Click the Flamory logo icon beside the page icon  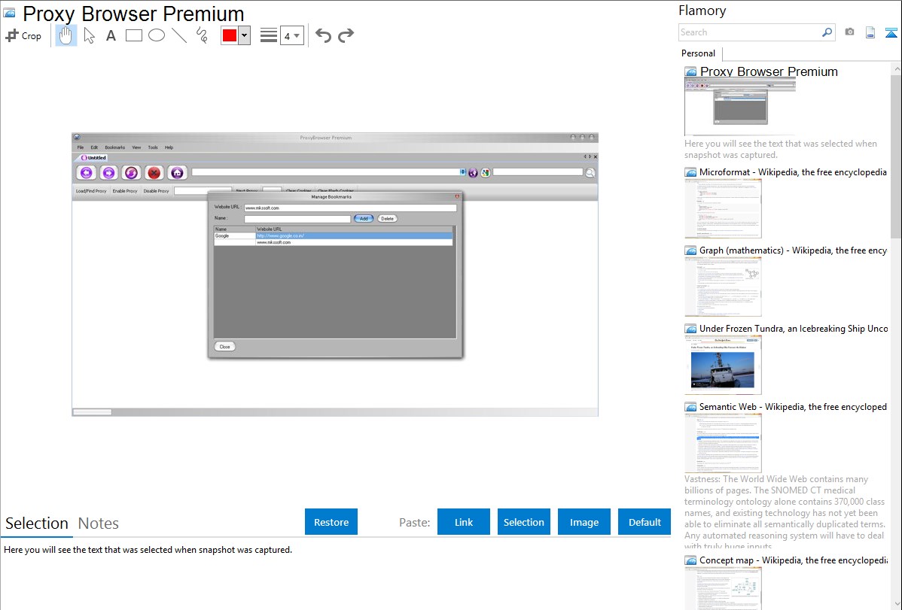pos(891,33)
